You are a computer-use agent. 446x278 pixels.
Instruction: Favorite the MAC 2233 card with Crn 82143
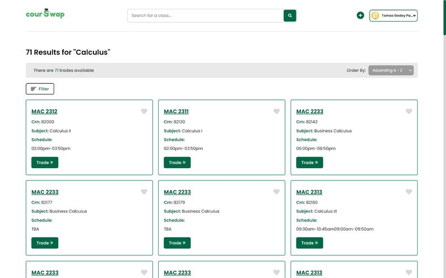click(409, 111)
